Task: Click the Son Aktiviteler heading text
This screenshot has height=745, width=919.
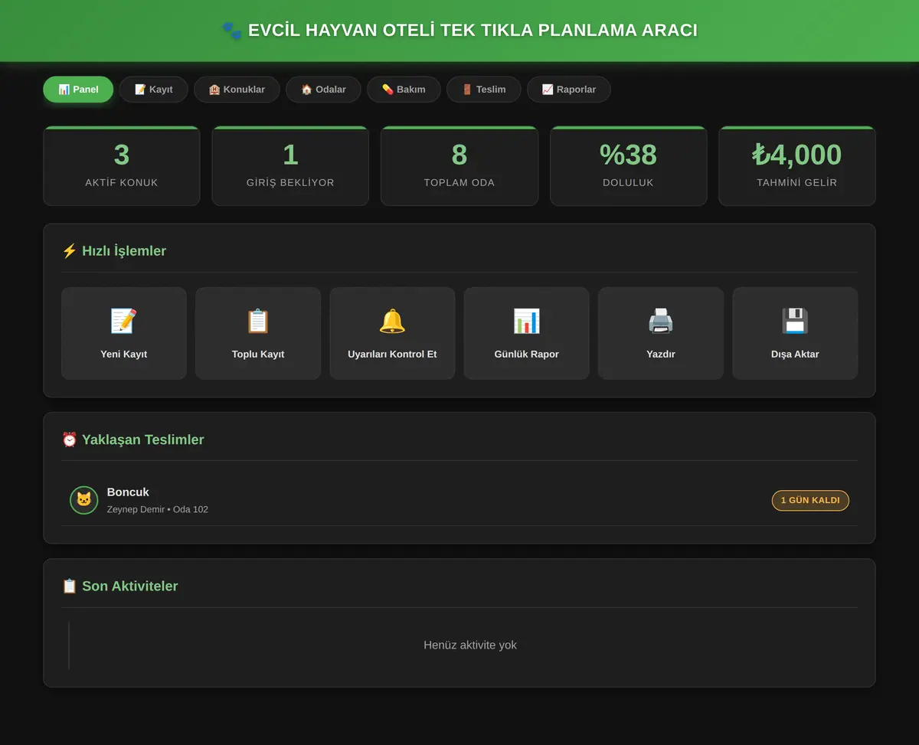Action: pyautogui.click(x=130, y=587)
